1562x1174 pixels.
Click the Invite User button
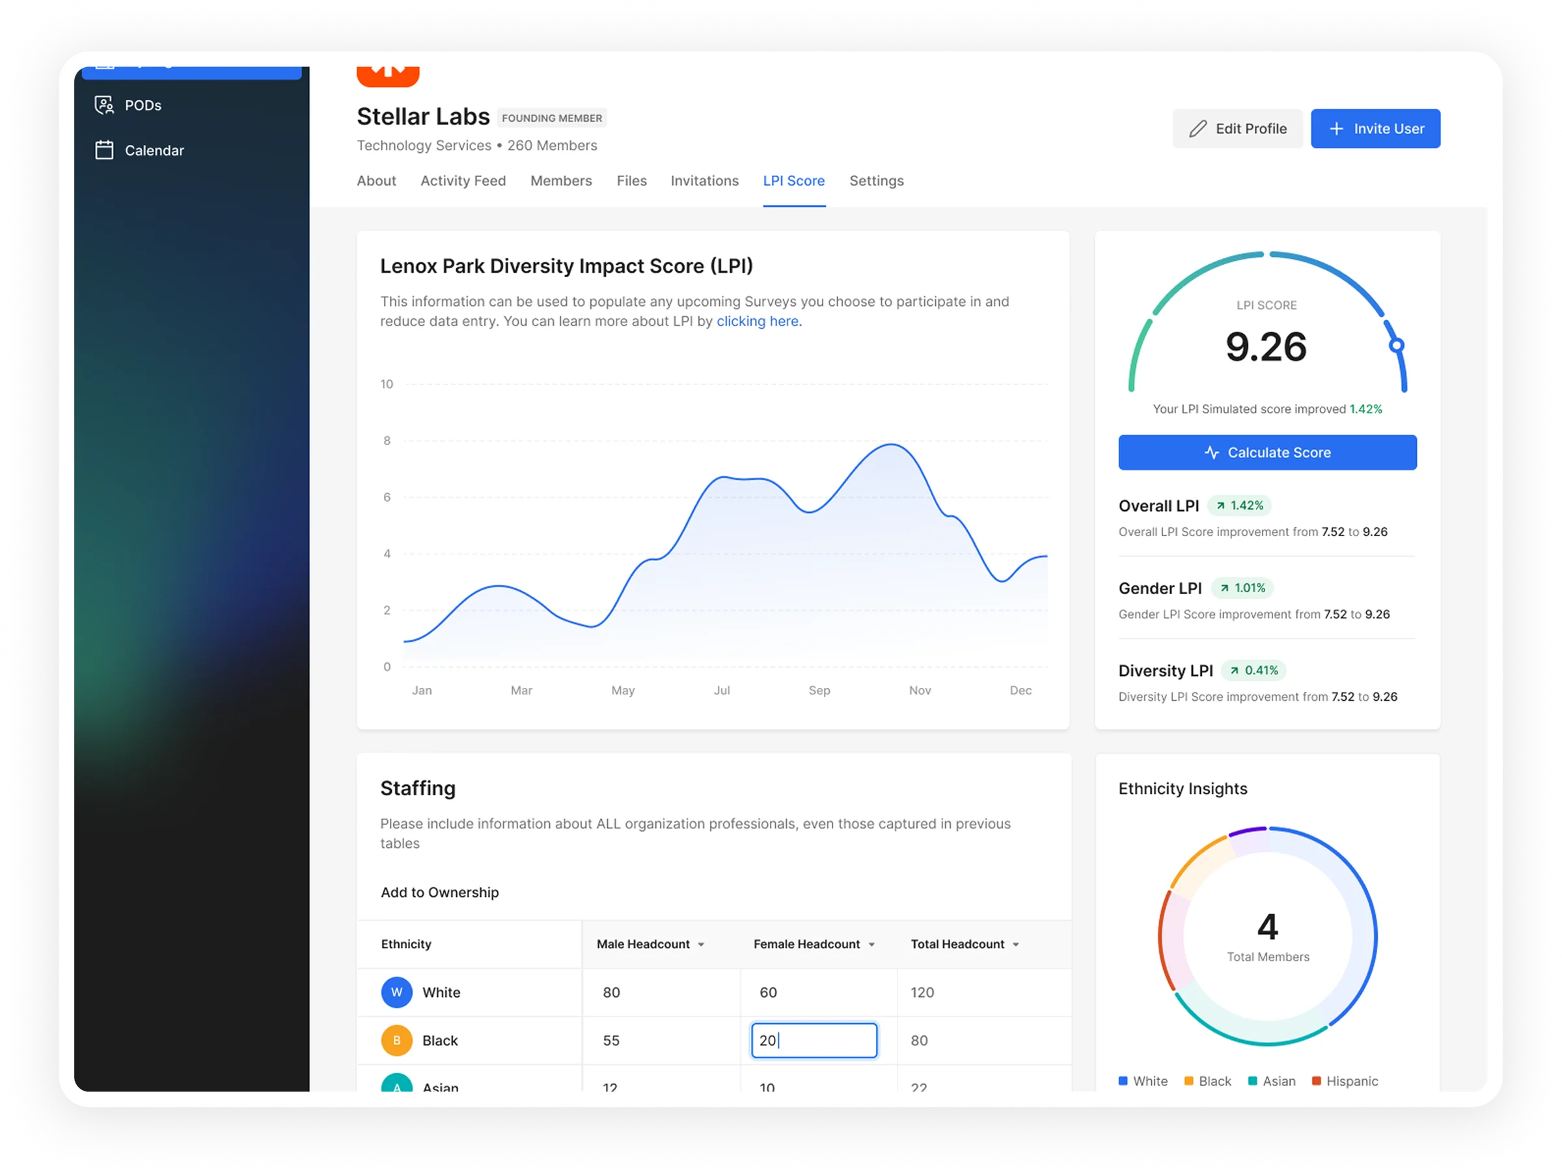[x=1376, y=128]
